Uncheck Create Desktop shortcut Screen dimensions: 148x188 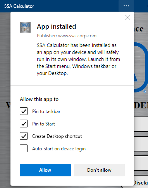point(24,136)
